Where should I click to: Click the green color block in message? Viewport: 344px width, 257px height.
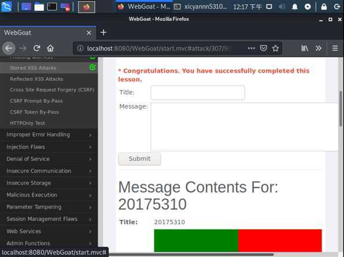[x=196, y=241]
